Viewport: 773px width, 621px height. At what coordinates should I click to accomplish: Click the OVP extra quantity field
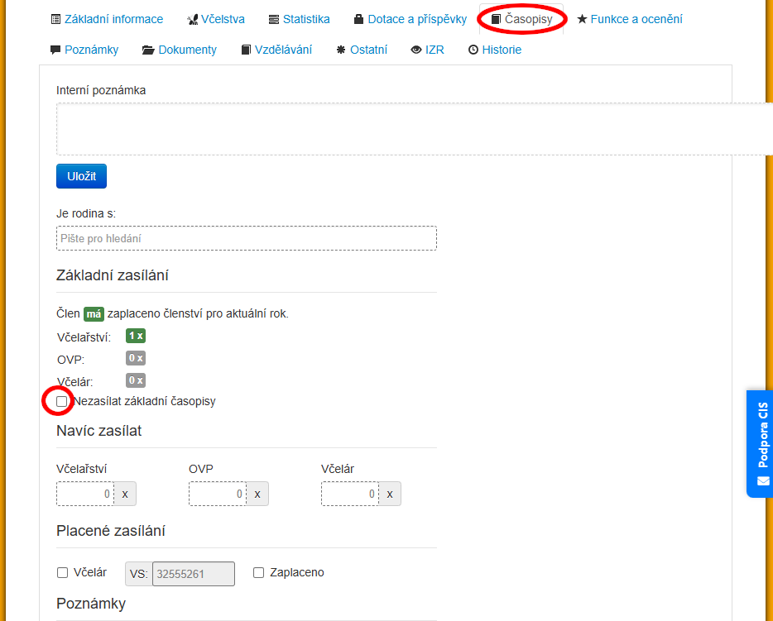[x=218, y=494]
